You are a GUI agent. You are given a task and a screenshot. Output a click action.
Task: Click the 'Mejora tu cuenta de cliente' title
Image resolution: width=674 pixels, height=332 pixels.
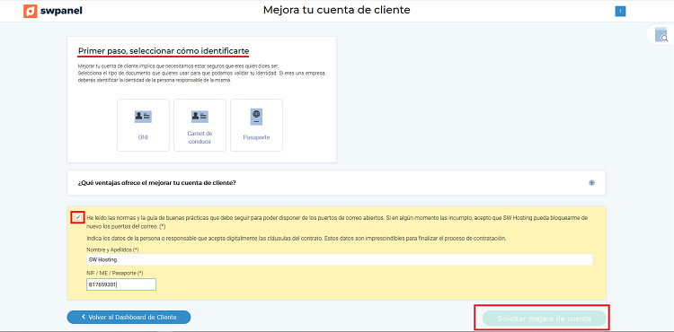tap(337, 10)
